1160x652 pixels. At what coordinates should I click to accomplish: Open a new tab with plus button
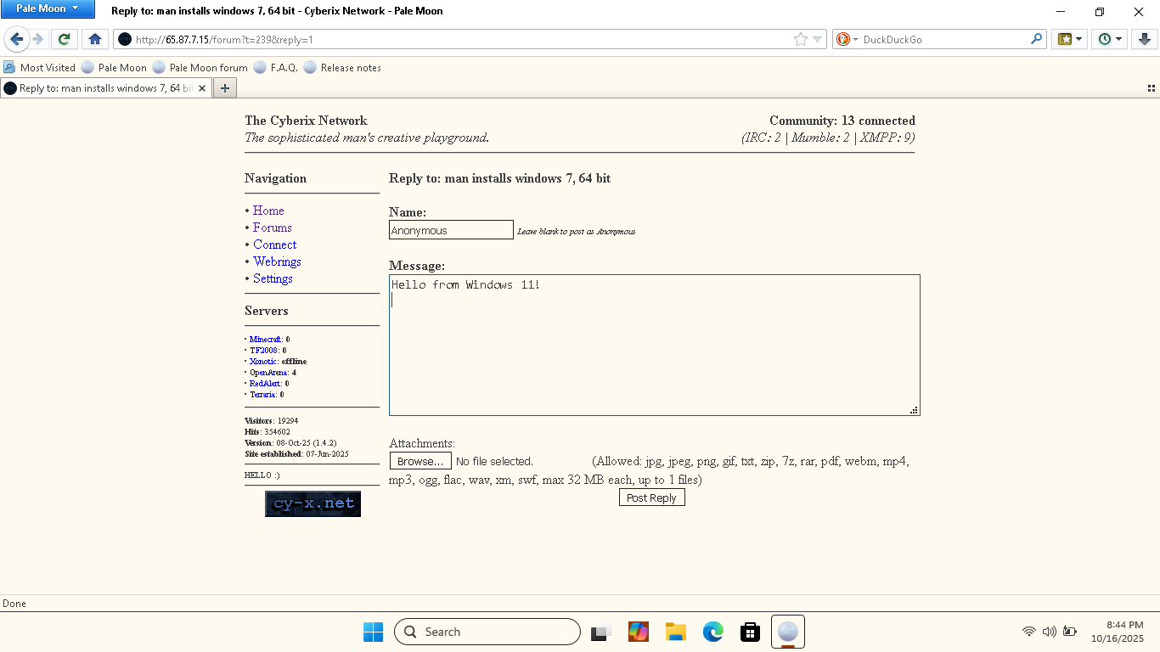click(x=225, y=88)
